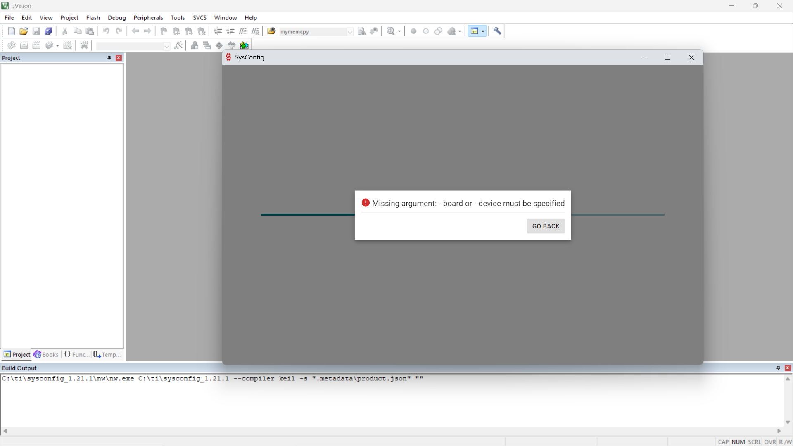
Task: Toggle the Project window layout button
Action: pyautogui.click(x=475, y=31)
